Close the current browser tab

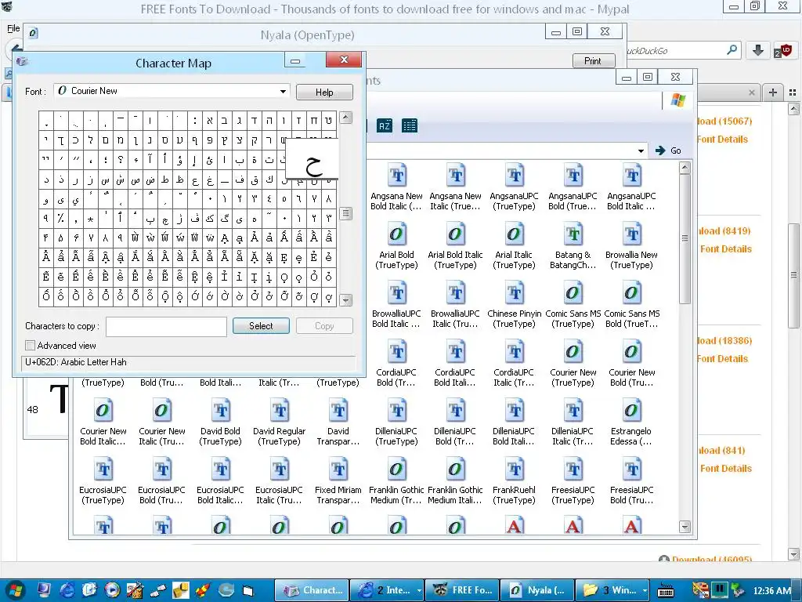pos(752,92)
